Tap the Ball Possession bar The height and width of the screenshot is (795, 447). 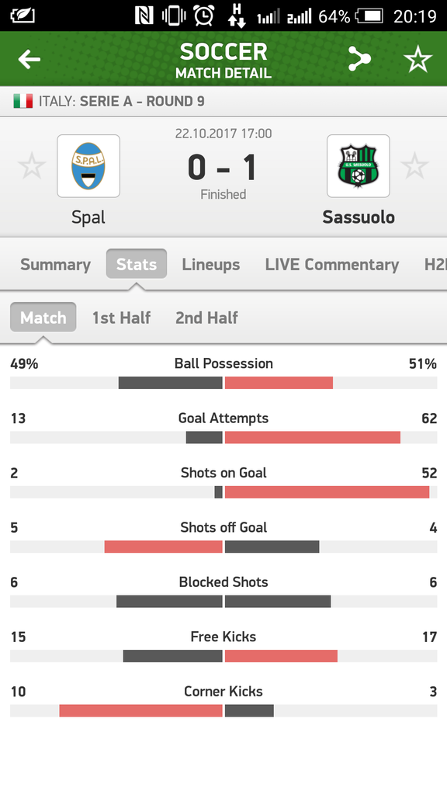[x=223, y=383]
